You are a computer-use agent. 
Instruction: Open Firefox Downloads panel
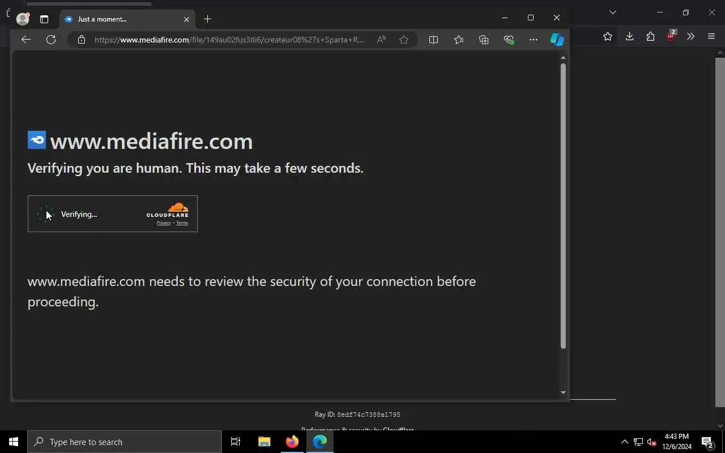coord(629,37)
